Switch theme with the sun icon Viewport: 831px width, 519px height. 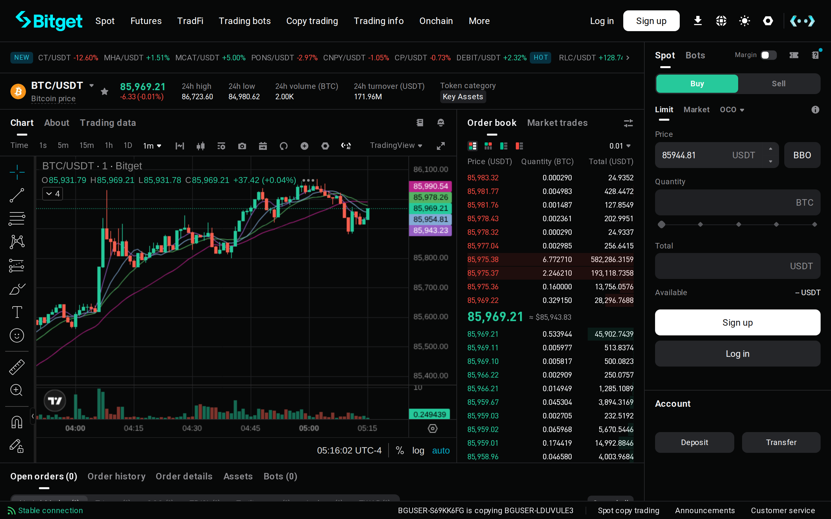click(x=744, y=21)
